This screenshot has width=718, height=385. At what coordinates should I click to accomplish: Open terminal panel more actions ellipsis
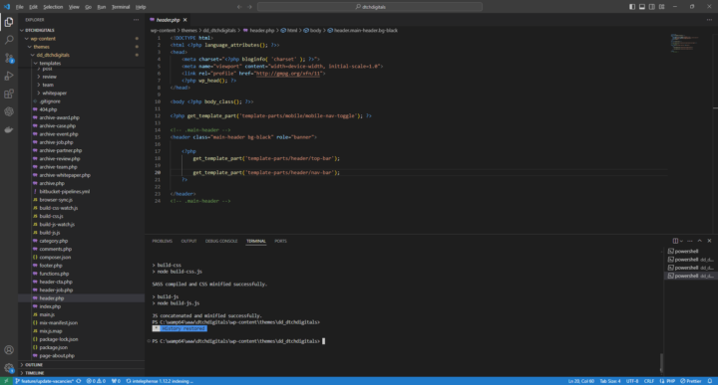point(690,241)
